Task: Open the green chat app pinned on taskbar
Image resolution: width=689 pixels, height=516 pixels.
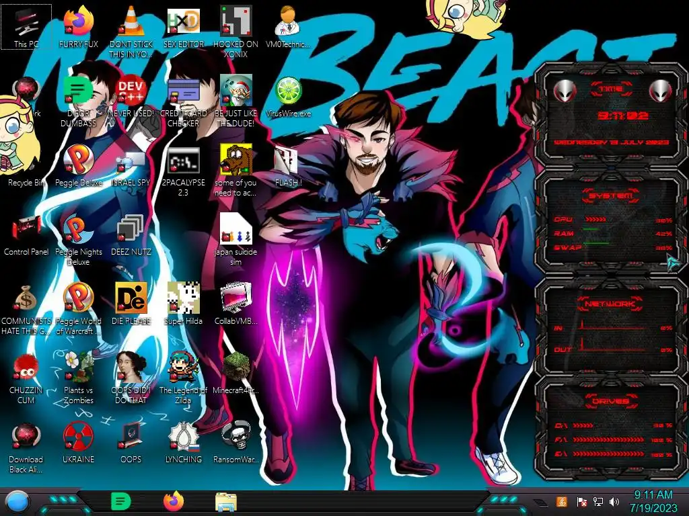Action: point(121,501)
